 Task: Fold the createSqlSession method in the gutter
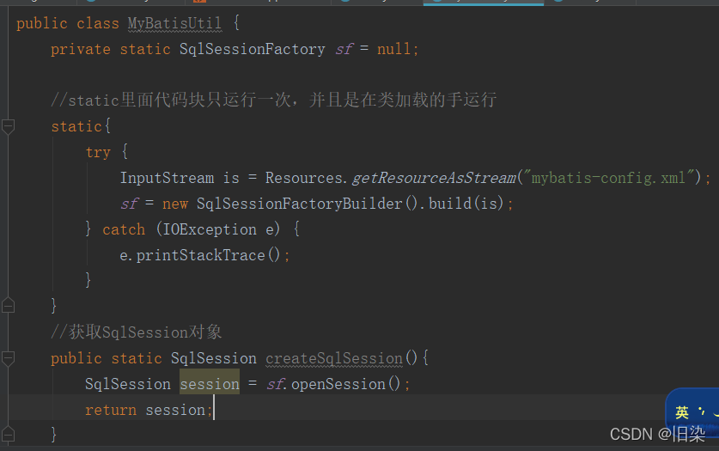click(8, 358)
